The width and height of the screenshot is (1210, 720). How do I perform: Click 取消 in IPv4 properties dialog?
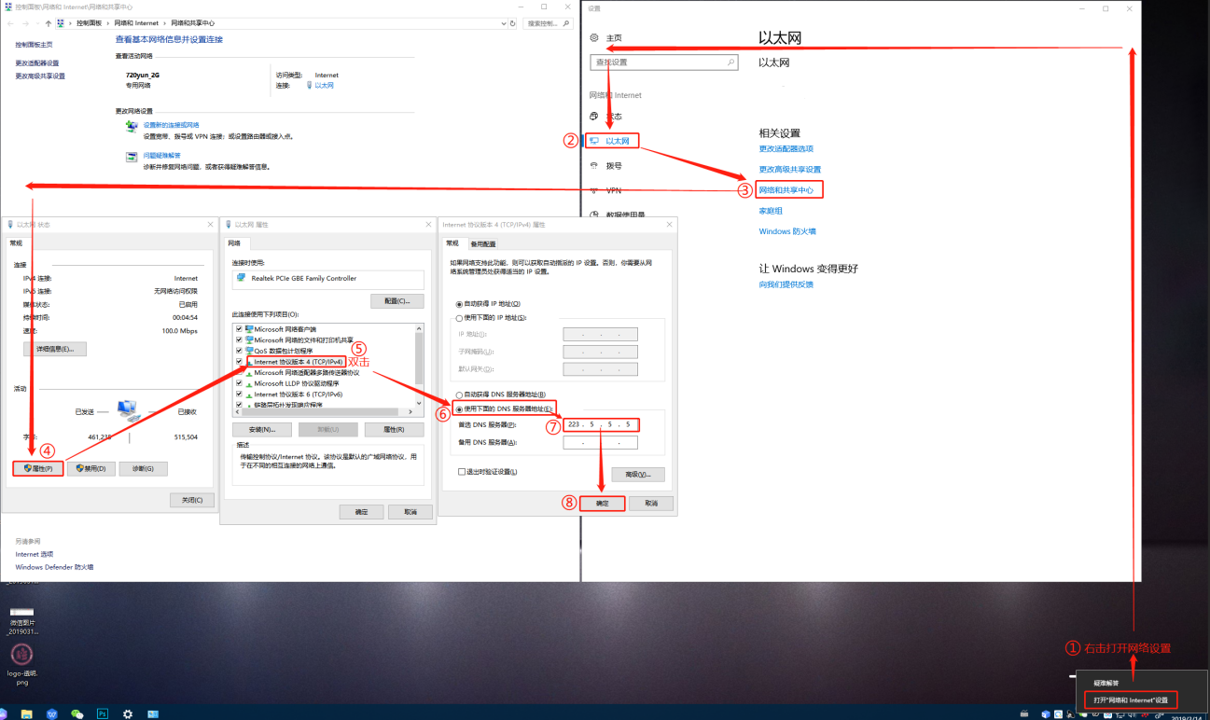(651, 504)
